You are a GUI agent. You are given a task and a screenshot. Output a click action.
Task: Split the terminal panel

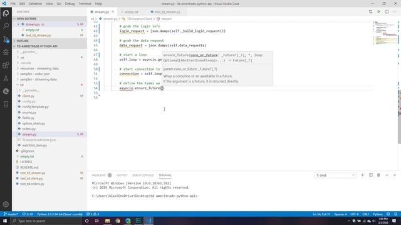370,175
